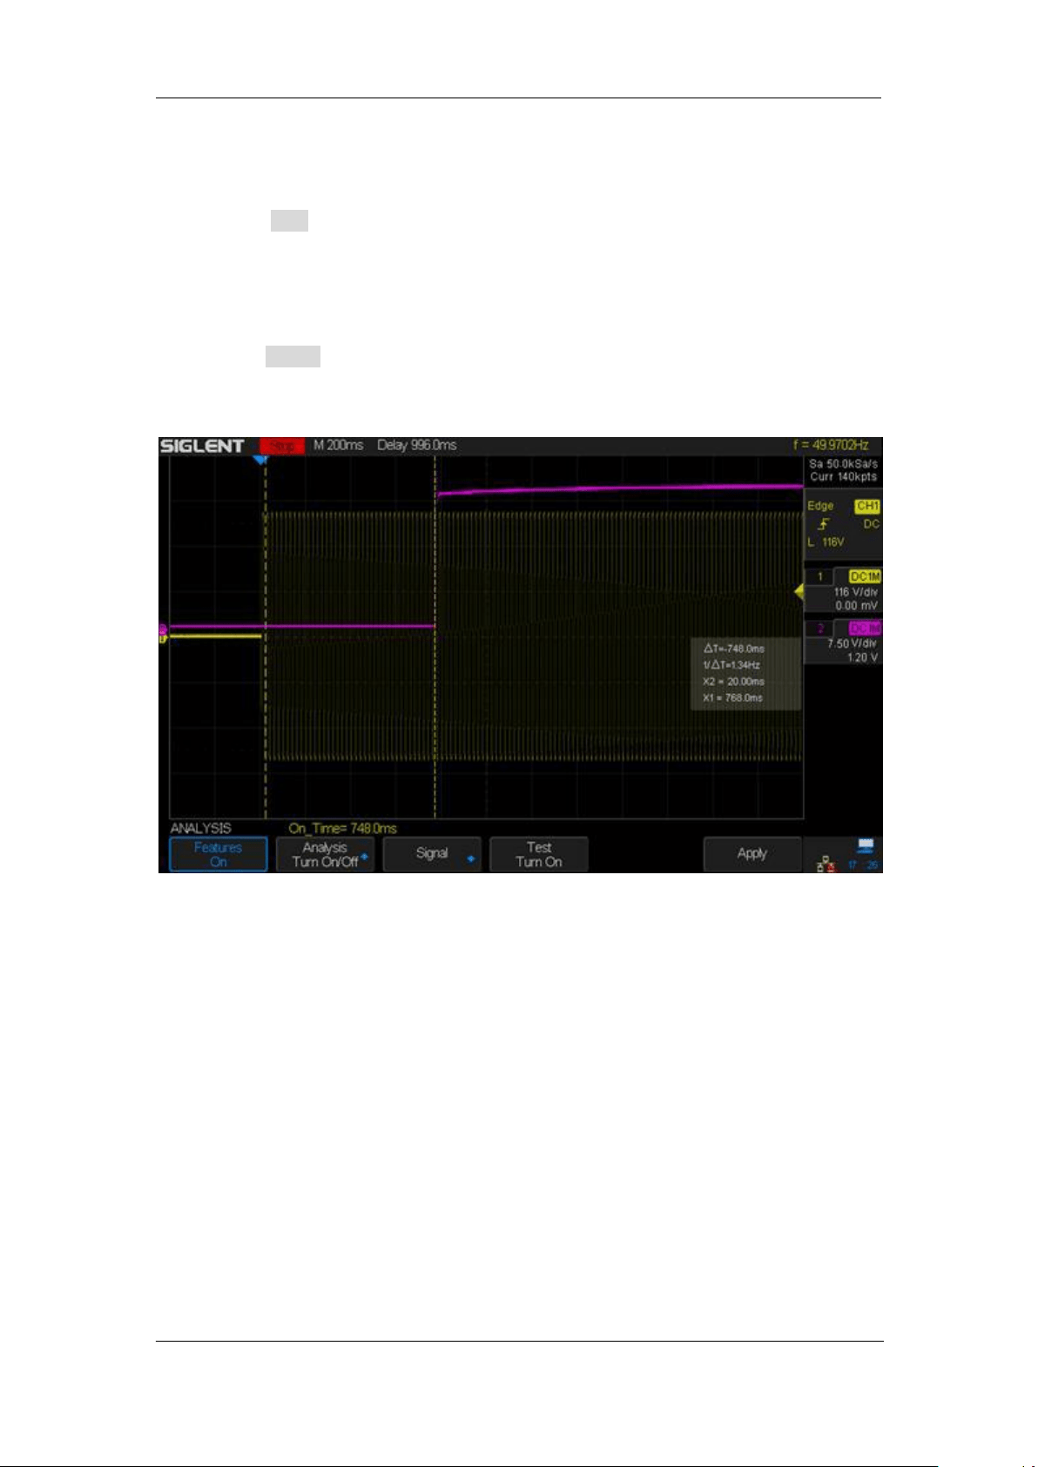1038x1467 pixels.
Task: Click the yellow channel 1 ground marker
Action: [x=163, y=638]
